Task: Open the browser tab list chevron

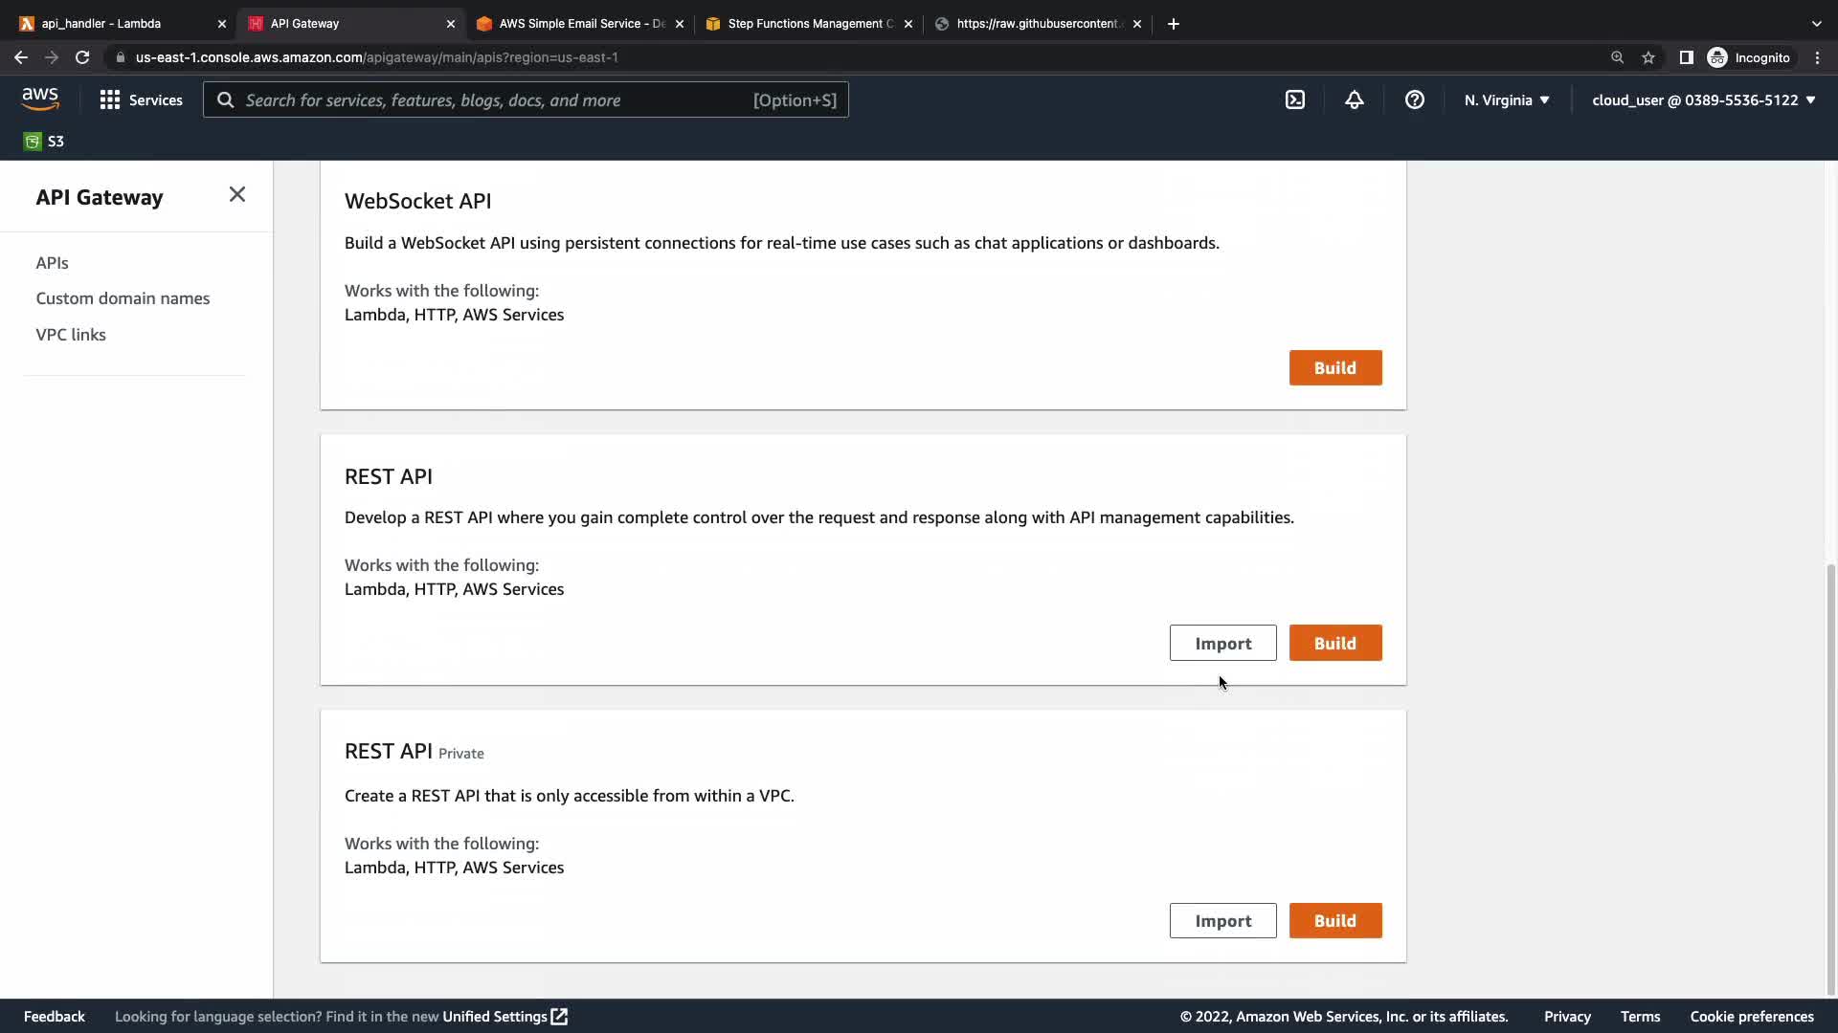Action: (1816, 24)
